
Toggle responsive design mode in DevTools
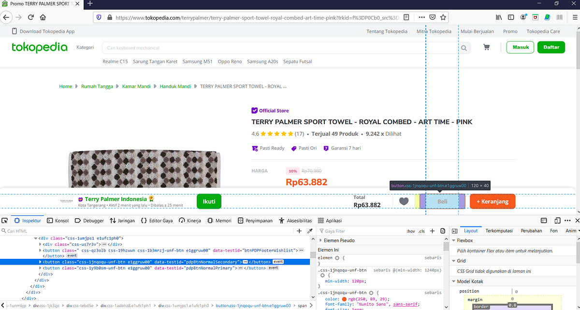click(557, 220)
